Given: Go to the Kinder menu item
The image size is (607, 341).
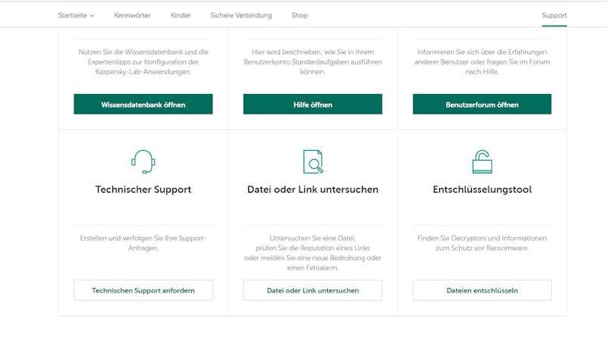Looking at the screenshot, I should pyautogui.click(x=181, y=15).
